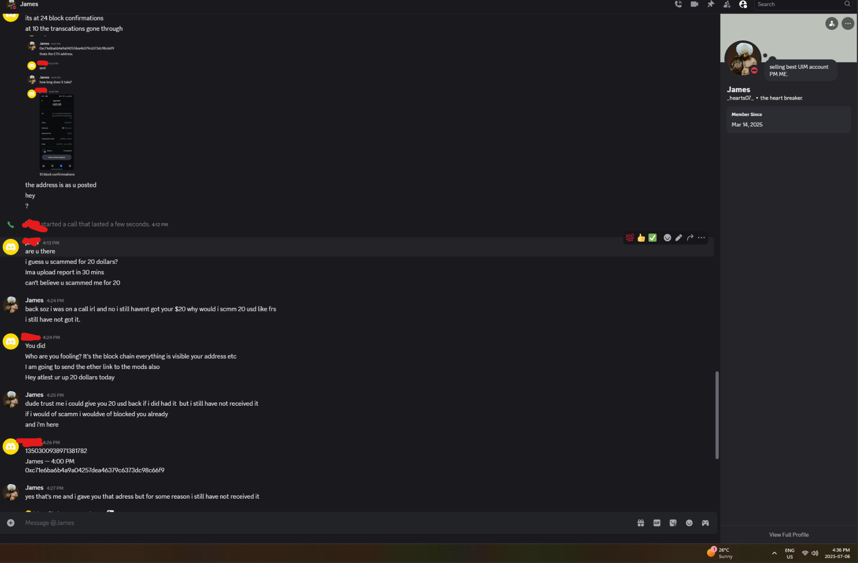
Task: Open more options for the message
Action: point(701,238)
